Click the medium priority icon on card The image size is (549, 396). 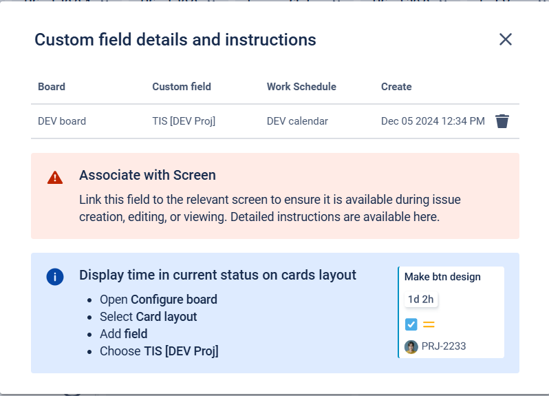[x=429, y=324]
